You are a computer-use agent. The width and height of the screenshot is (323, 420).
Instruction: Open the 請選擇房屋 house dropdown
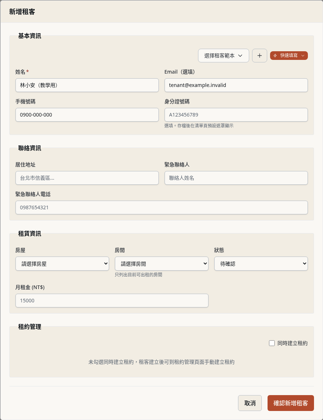(62, 263)
